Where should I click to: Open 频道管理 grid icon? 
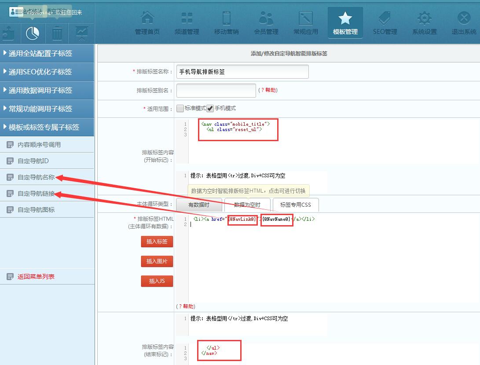[x=187, y=18]
